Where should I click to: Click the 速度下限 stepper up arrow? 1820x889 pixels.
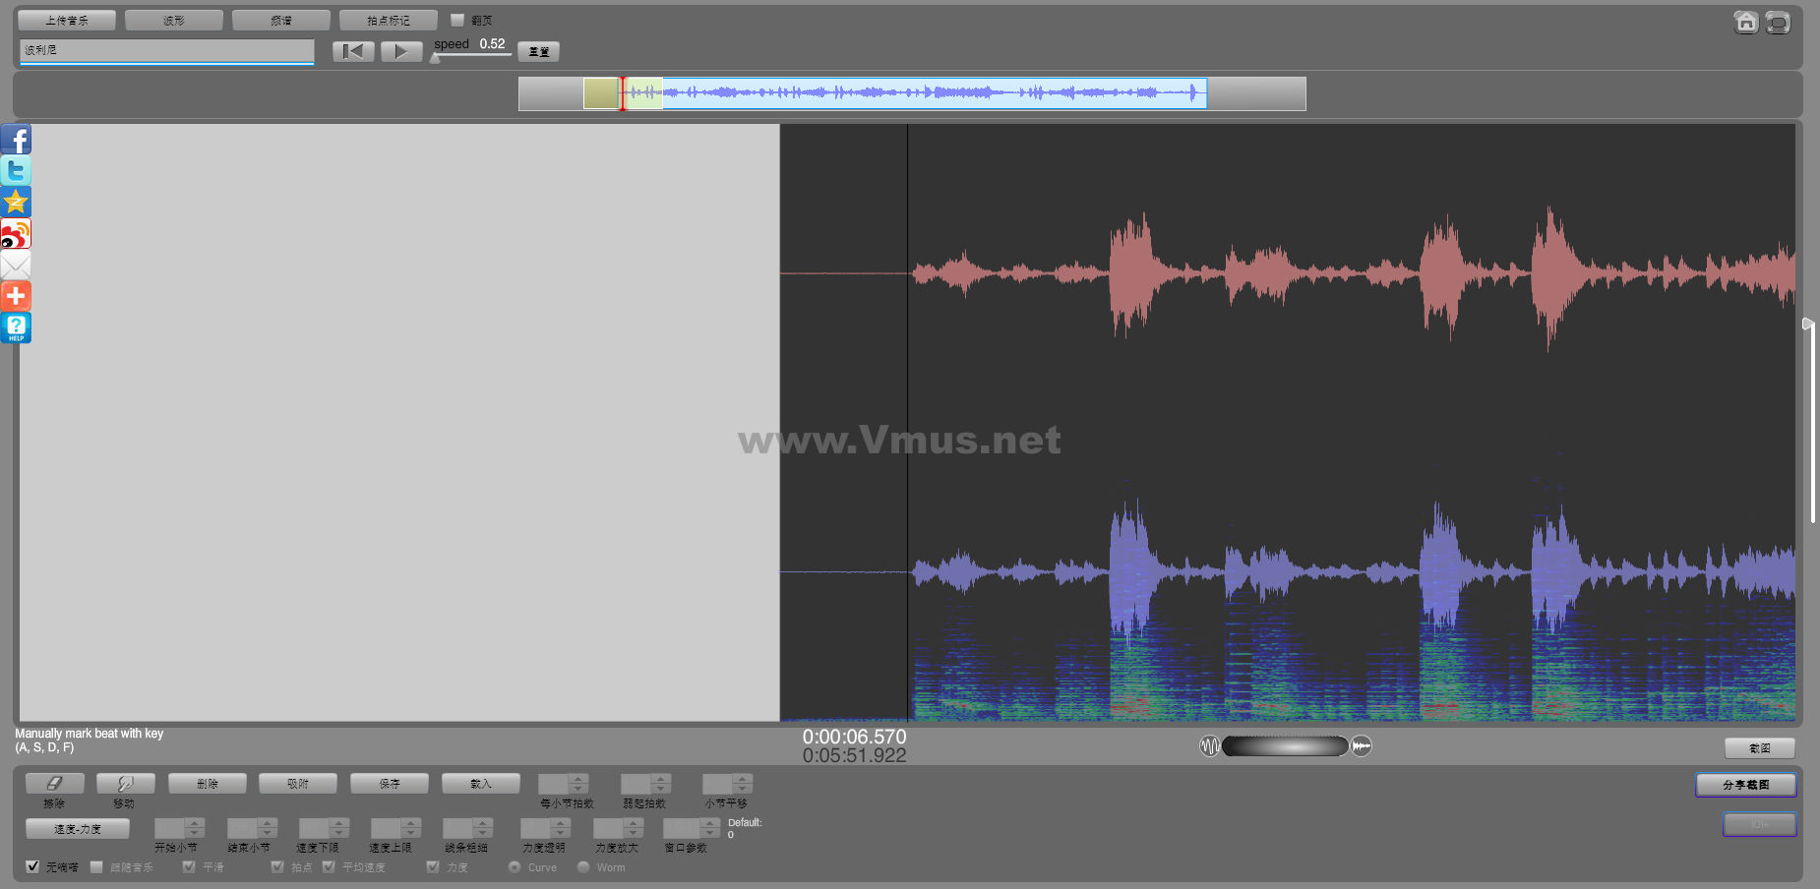[339, 823]
